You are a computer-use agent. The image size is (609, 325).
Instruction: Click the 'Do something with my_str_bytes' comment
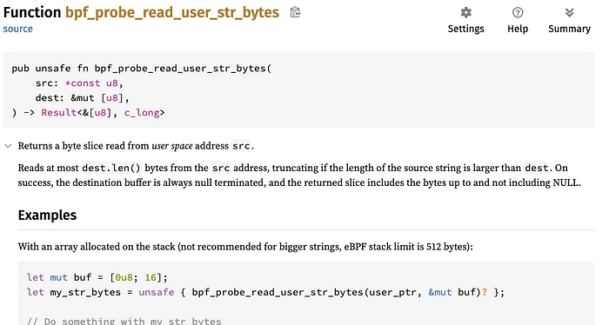pyautogui.click(x=124, y=322)
